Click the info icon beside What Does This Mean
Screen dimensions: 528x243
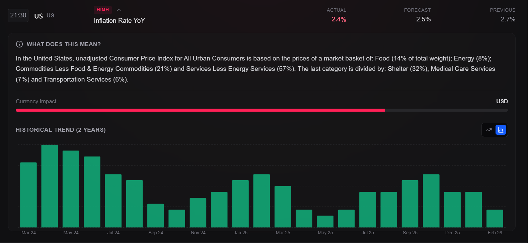click(19, 44)
